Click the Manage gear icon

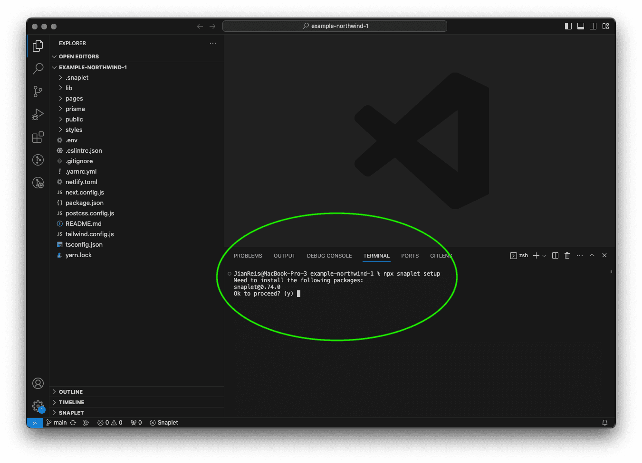point(38,406)
